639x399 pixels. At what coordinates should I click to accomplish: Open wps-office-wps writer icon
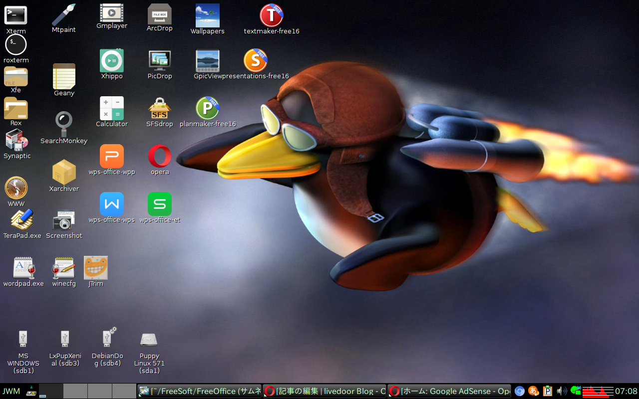(112, 204)
